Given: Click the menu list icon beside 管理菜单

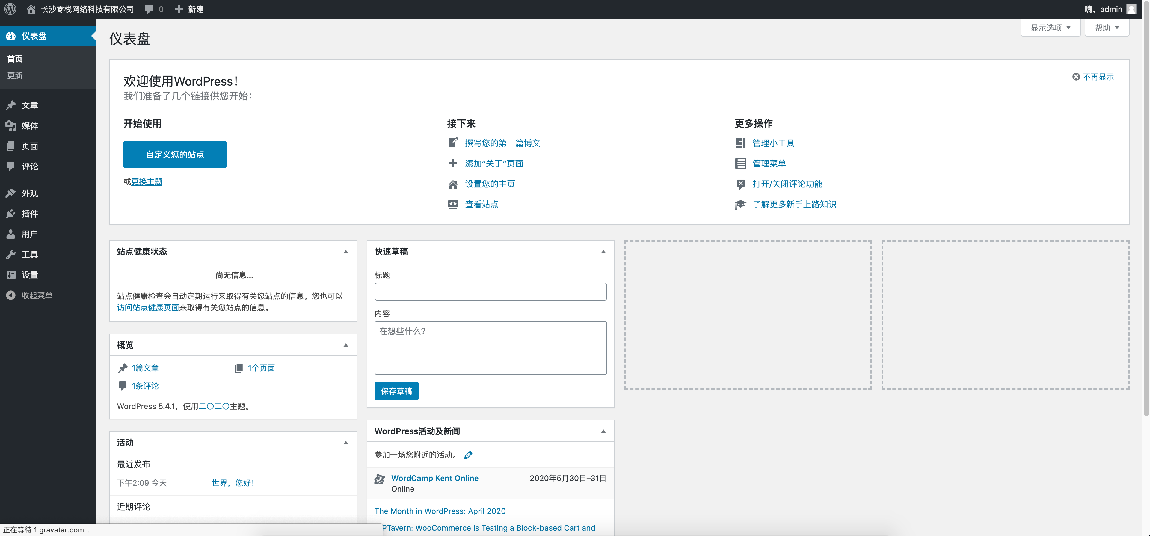Looking at the screenshot, I should pos(741,163).
